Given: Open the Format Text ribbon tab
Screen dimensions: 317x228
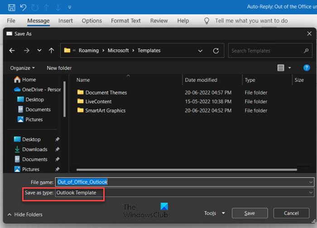Looking at the screenshot, I should (126, 21).
